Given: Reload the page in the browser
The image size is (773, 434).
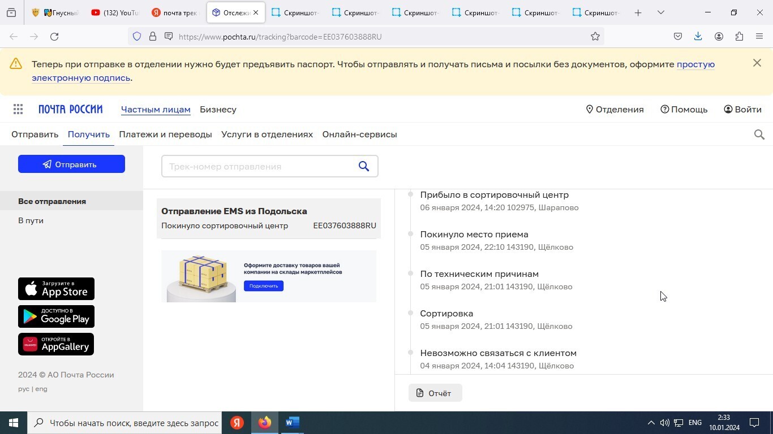Looking at the screenshot, I should [x=54, y=37].
